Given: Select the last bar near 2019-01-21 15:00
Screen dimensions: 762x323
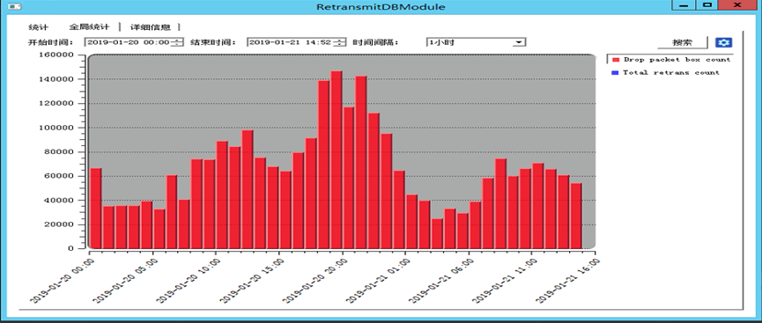Looking at the screenshot, I should (576, 216).
